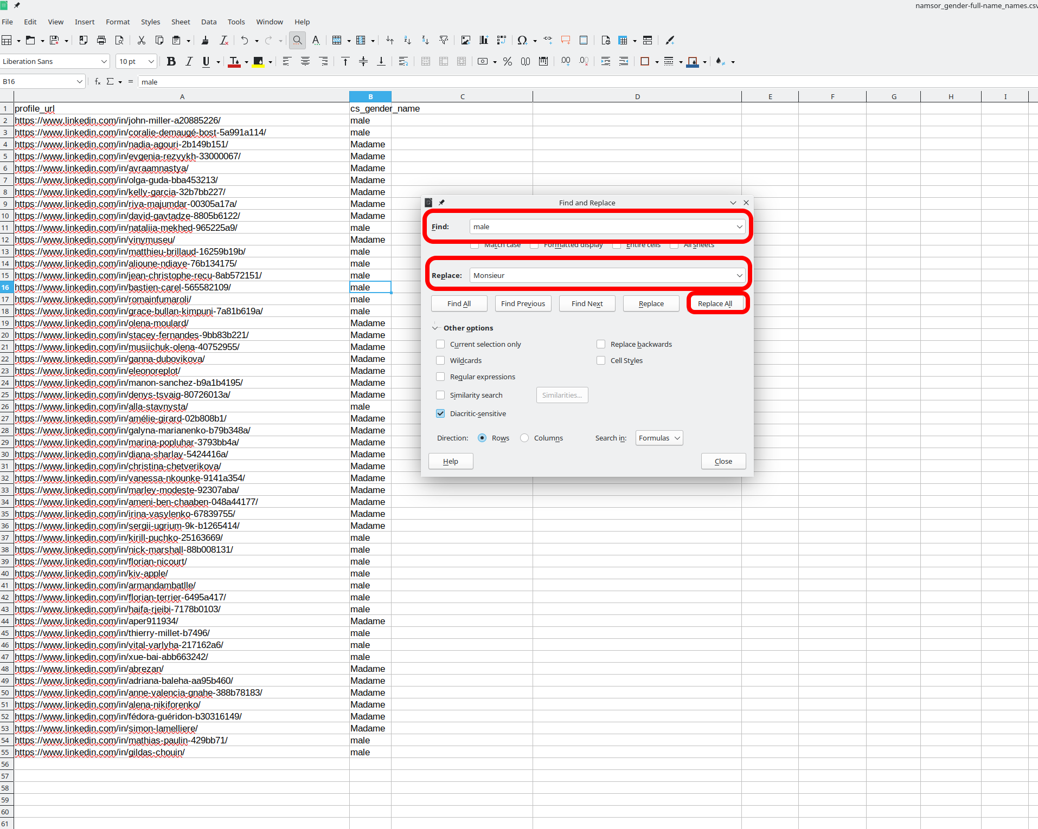Open the Find field history dropdown
Image resolution: width=1038 pixels, height=829 pixels.
tap(739, 226)
